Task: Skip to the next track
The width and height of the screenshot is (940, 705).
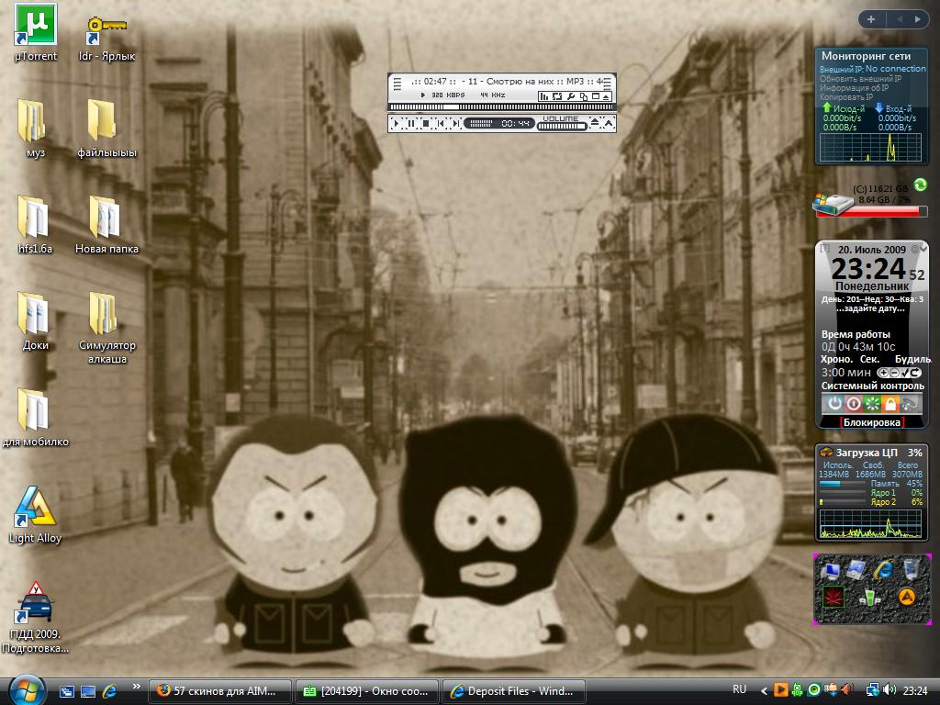Action: 455,124
